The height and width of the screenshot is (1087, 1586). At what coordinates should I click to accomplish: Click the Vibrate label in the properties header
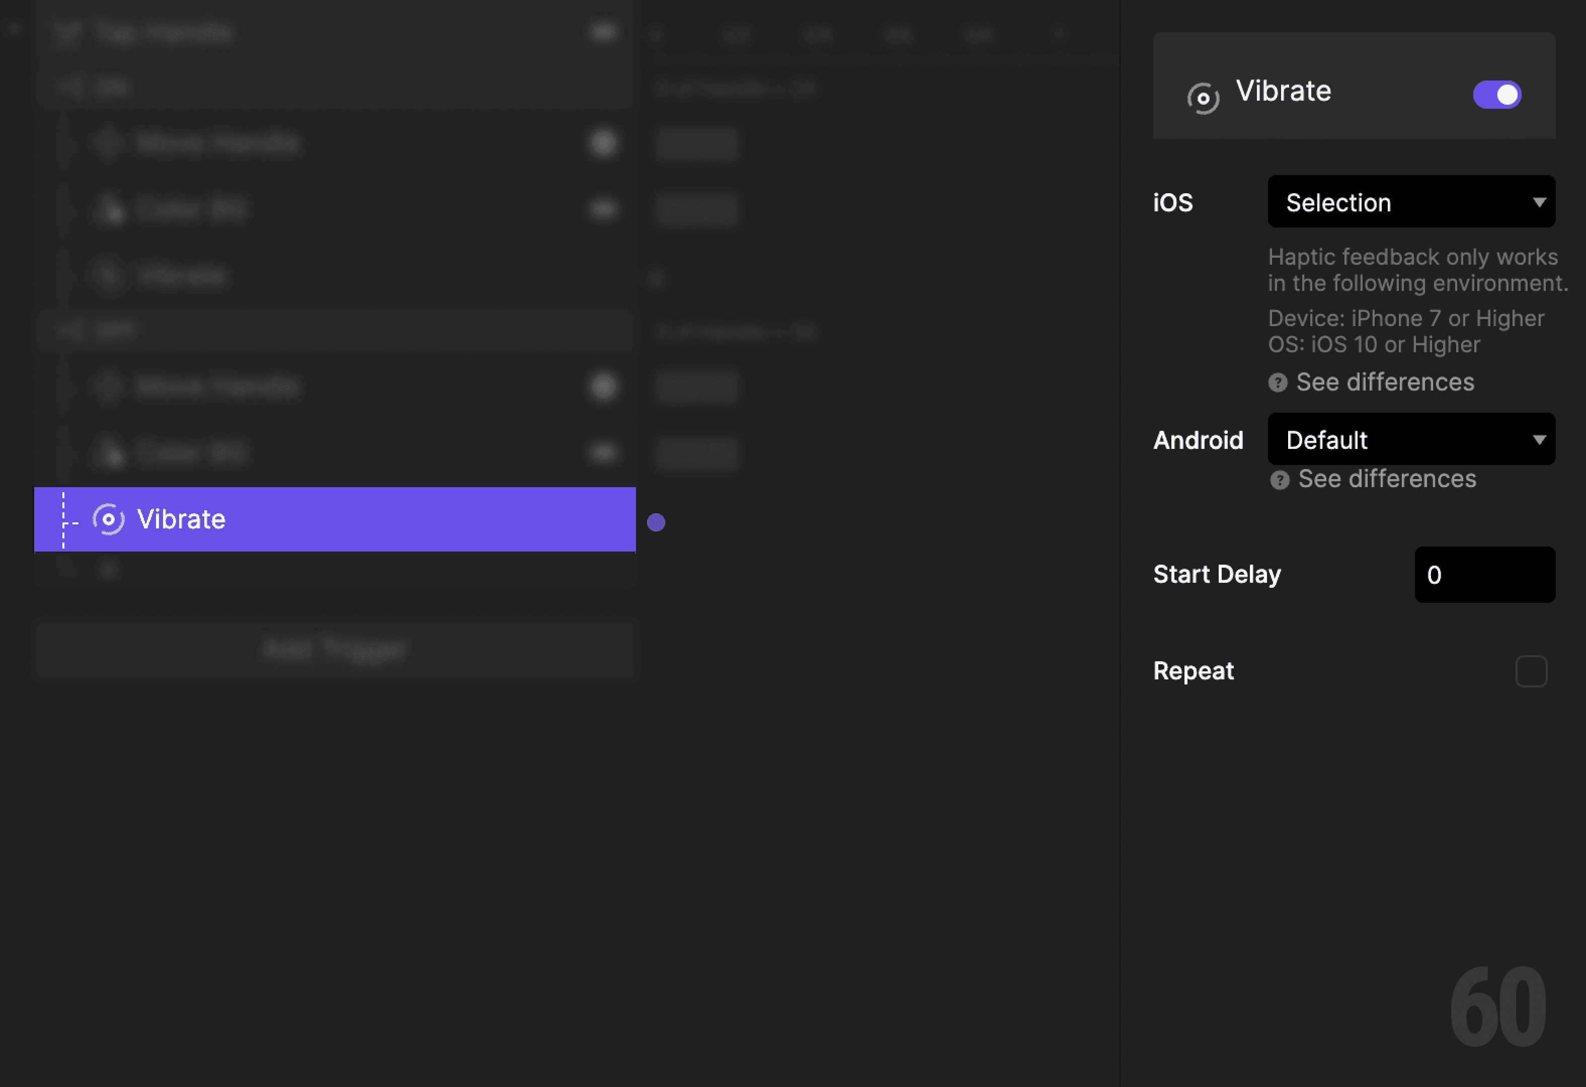pos(1284,91)
